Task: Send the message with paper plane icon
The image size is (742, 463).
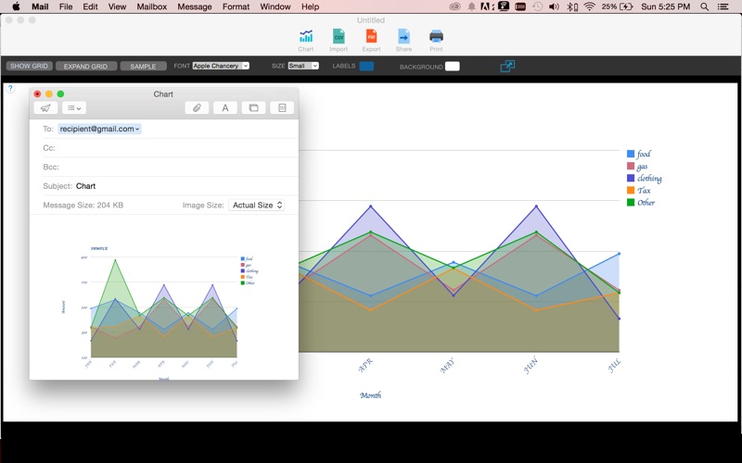Action: tap(45, 107)
